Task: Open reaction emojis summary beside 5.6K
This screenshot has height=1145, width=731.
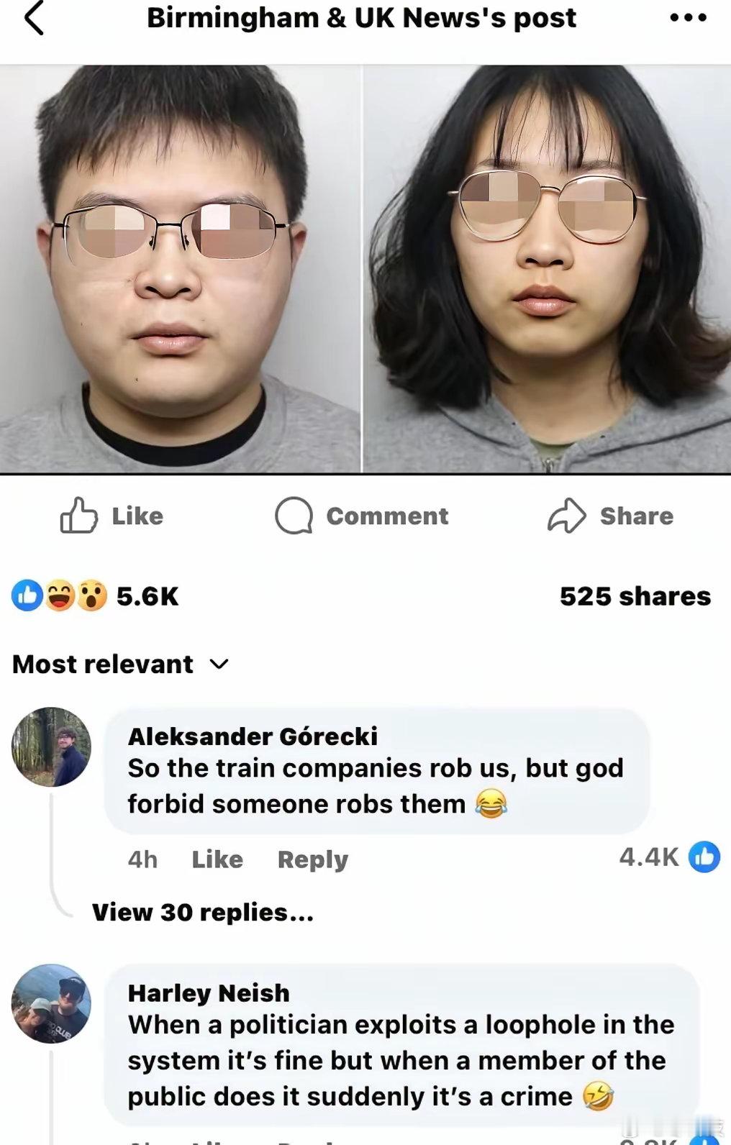Action: click(x=59, y=596)
